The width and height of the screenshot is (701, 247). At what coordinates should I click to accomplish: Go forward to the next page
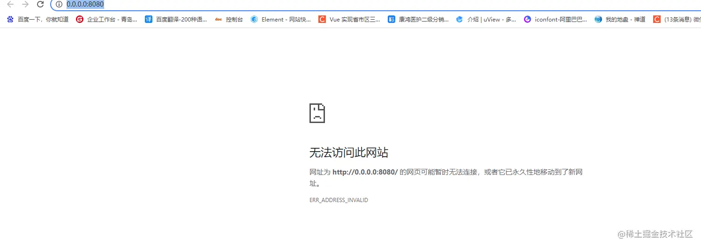click(25, 5)
